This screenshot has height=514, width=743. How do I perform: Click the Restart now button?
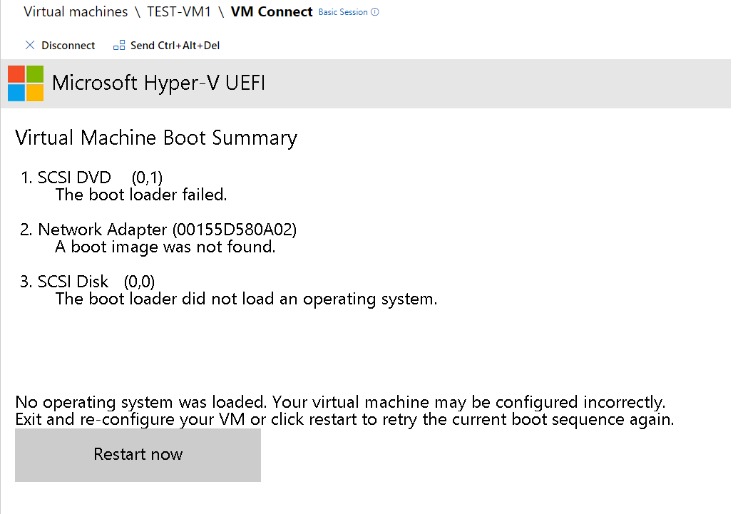click(x=138, y=455)
